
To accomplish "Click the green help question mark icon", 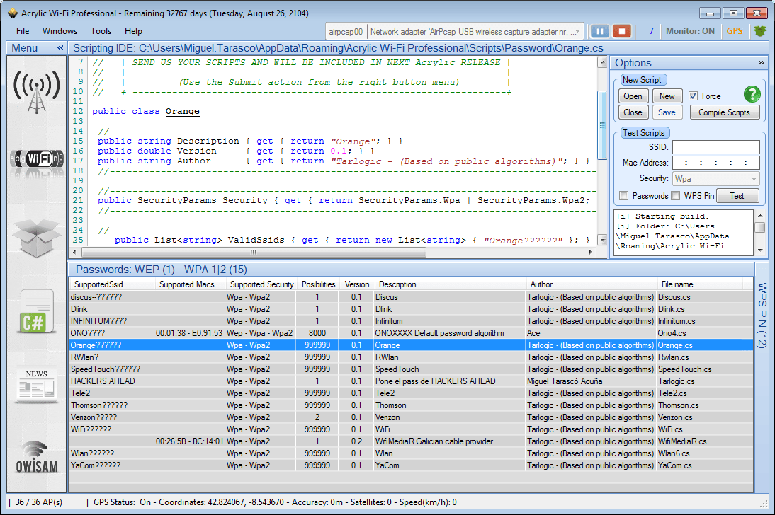I will pyautogui.click(x=752, y=95).
